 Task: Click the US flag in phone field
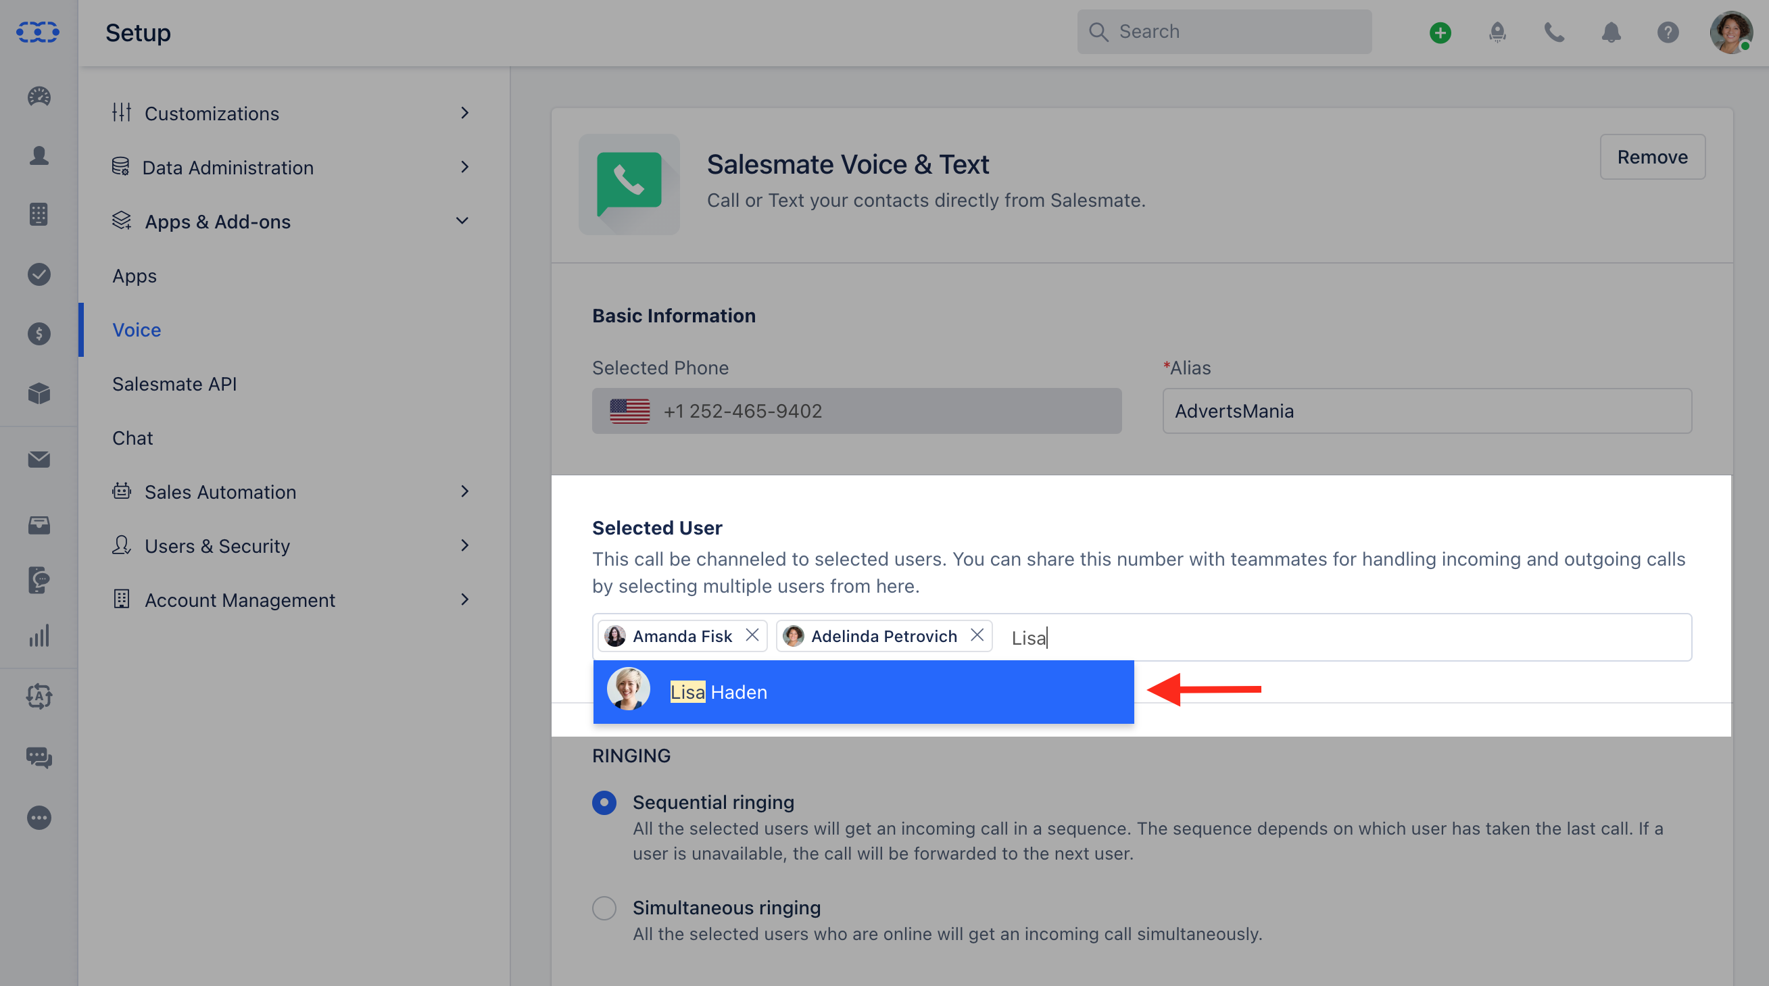click(630, 411)
